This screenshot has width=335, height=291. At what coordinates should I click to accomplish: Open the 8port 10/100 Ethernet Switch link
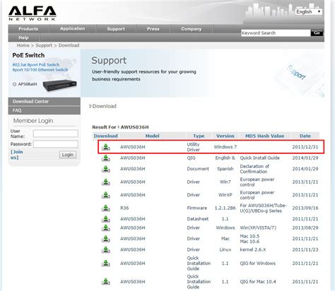40,70
